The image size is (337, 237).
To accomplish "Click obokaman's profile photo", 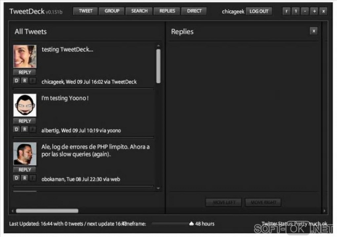I will [25, 154].
